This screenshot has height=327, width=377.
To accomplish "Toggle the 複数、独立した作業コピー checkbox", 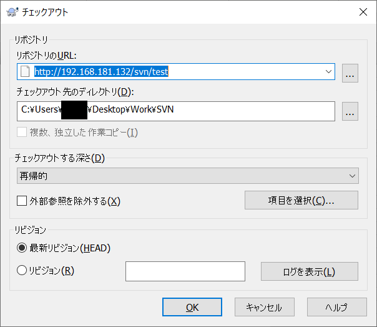I will coord(22,132).
